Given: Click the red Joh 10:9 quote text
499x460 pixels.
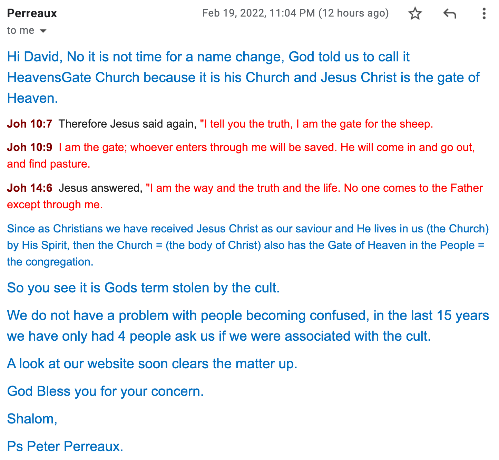Looking at the screenshot, I should pyautogui.click(x=266, y=147).
